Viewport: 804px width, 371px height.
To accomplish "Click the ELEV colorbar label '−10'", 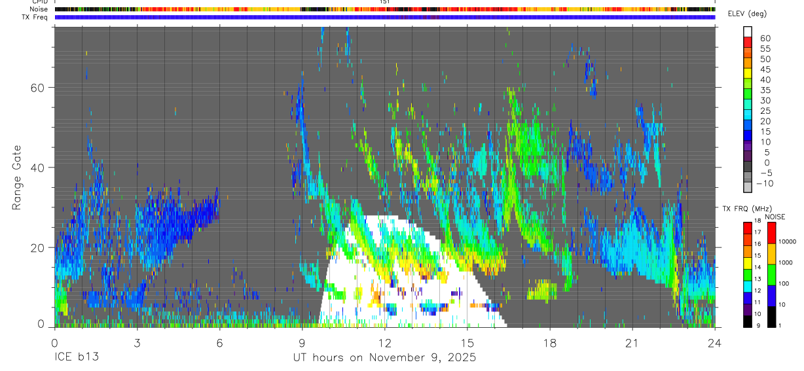I will coord(765,183).
